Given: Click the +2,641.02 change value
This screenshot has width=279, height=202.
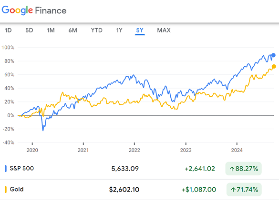Looking at the screenshot, I should [200, 169].
